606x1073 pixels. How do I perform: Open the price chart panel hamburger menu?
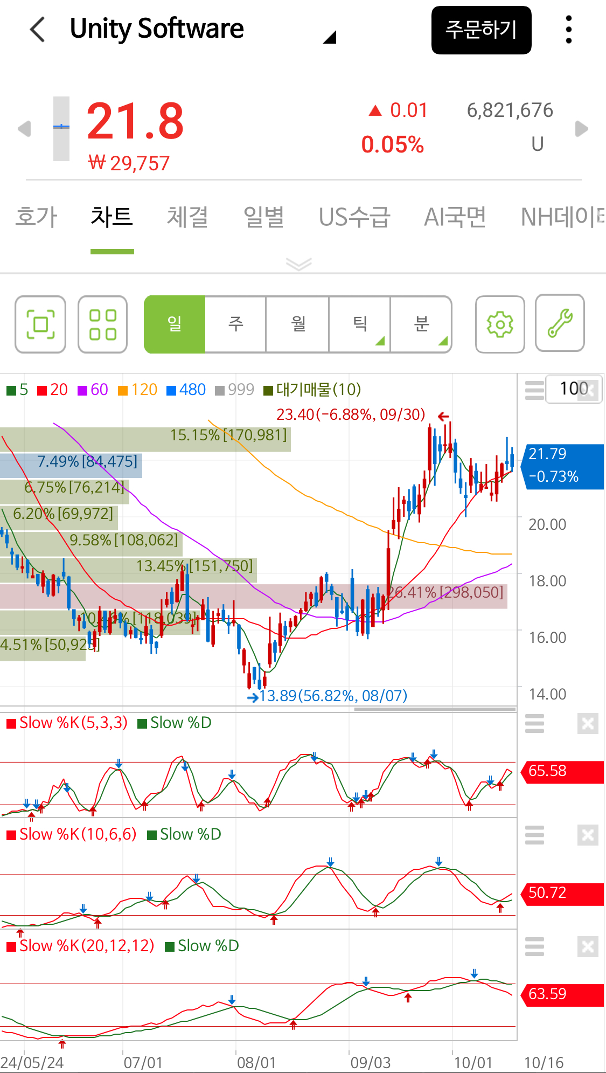tap(534, 390)
